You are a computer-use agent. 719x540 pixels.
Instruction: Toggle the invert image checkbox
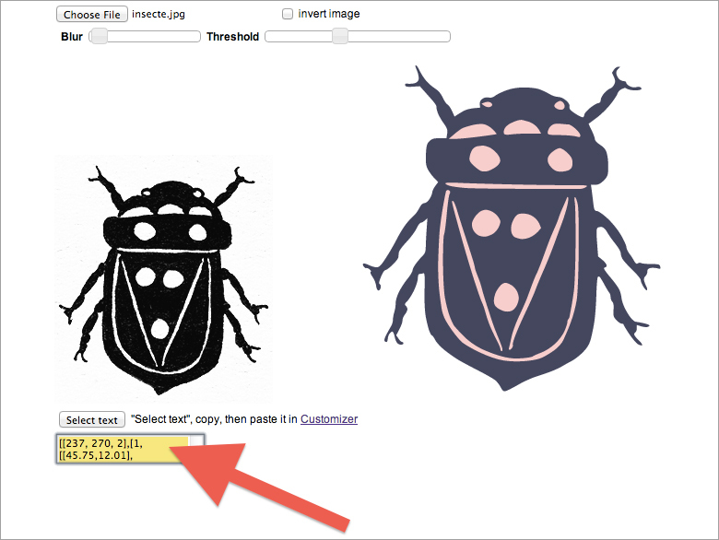pos(288,15)
